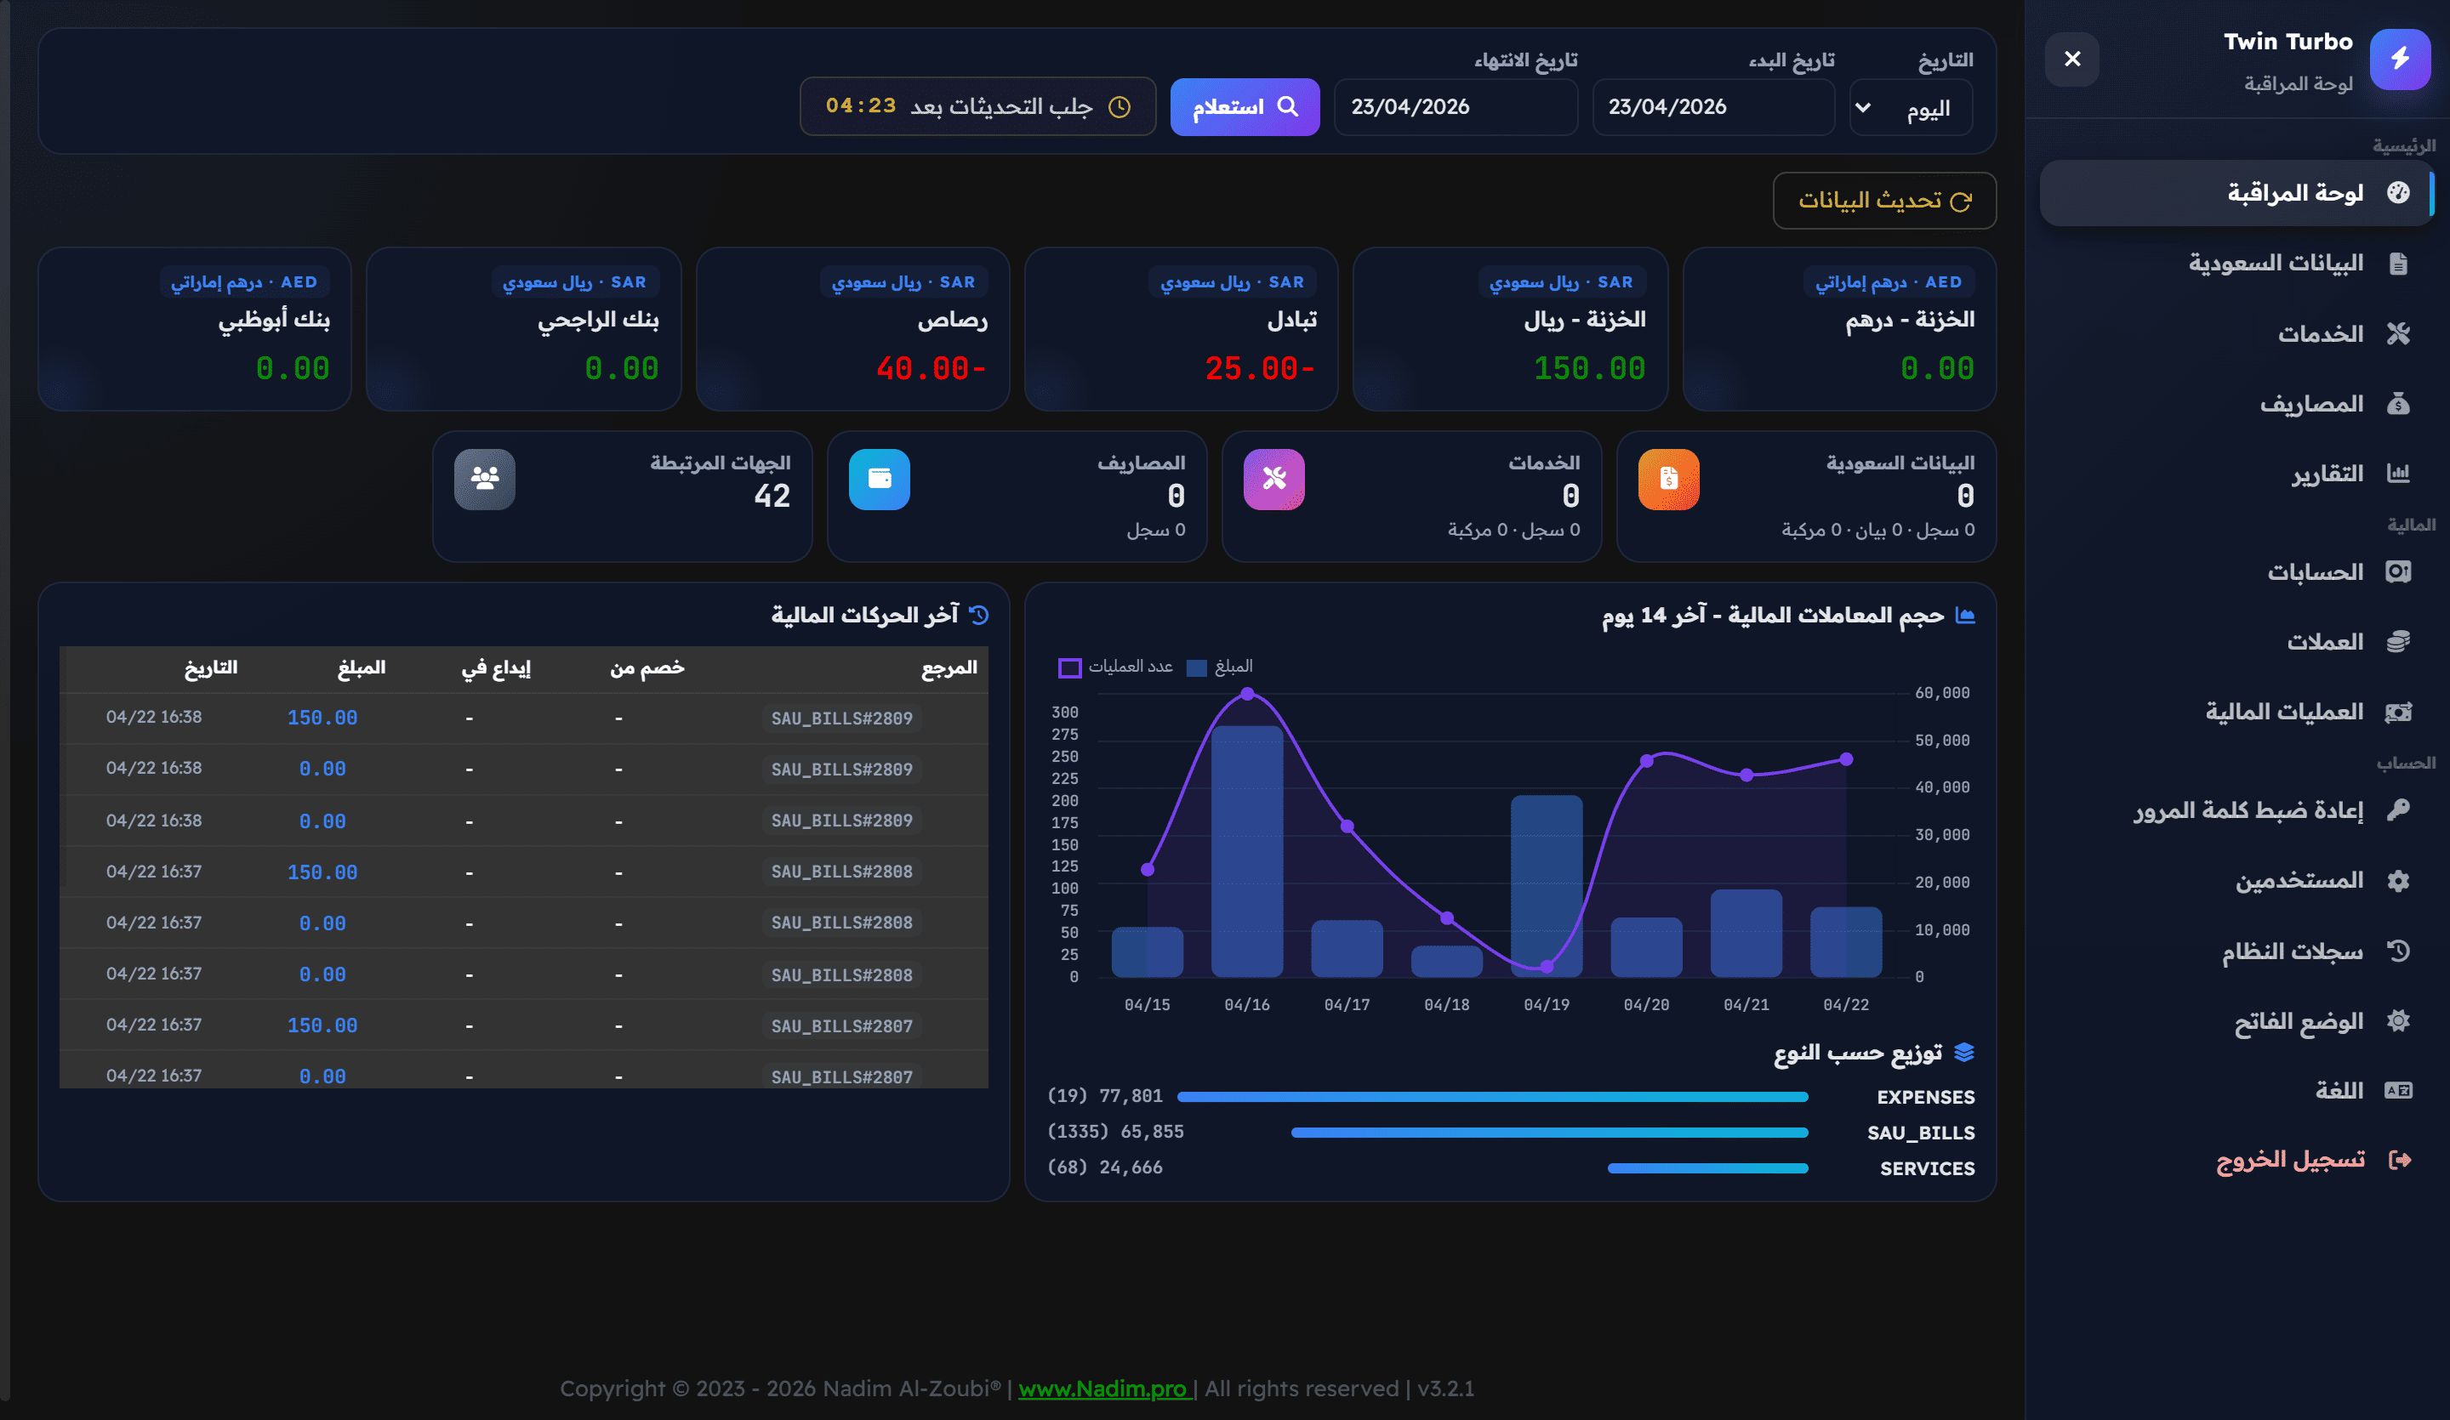Click the password reset key icon

tap(2397, 809)
